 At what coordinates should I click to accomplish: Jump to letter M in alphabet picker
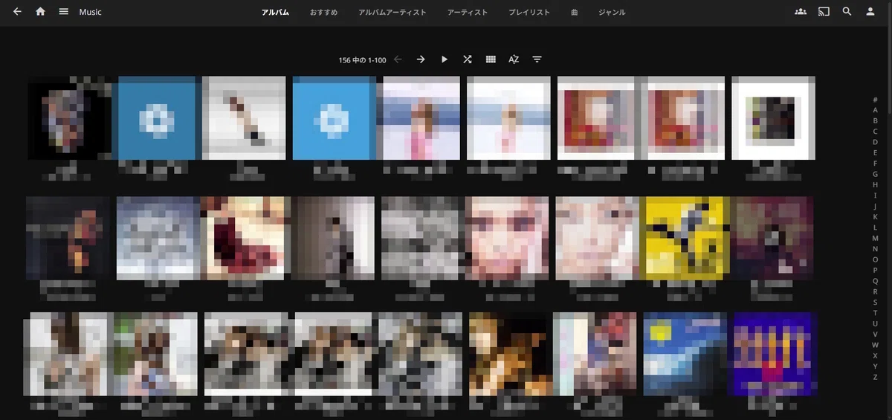pyautogui.click(x=876, y=238)
